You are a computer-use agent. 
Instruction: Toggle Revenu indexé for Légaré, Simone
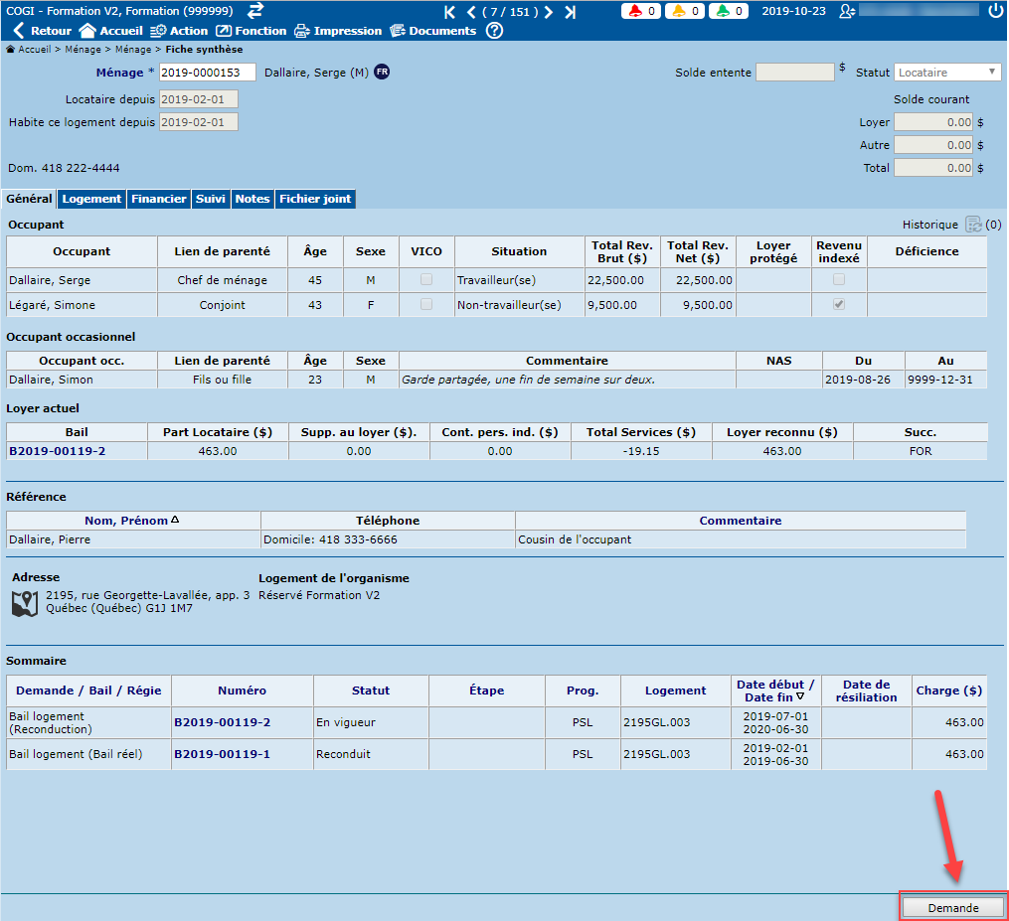[x=839, y=305]
